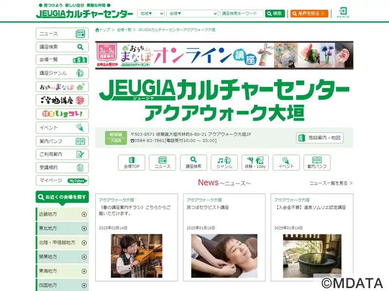389x291 pixels.
Task: Click the ニュース icon button under address
Action: click(162, 162)
